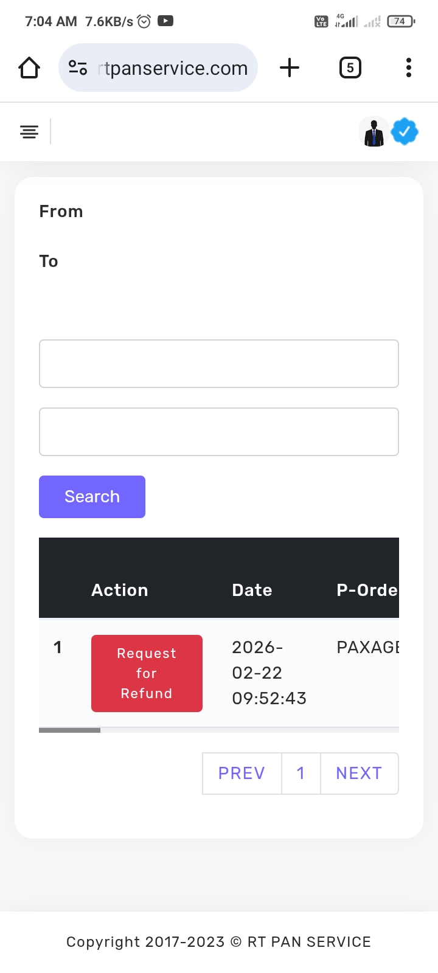This screenshot has height=973, width=438.
Task: Go to next page with NEXT
Action: [x=359, y=773]
